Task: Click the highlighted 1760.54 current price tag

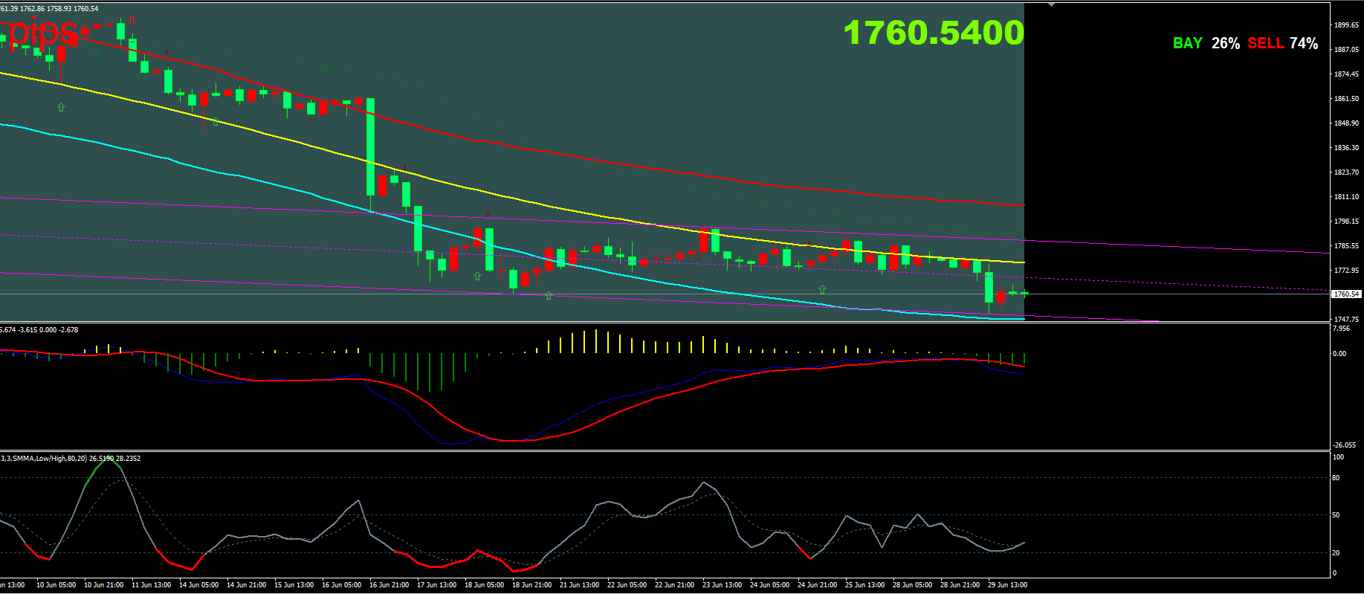Action: [1346, 294]
